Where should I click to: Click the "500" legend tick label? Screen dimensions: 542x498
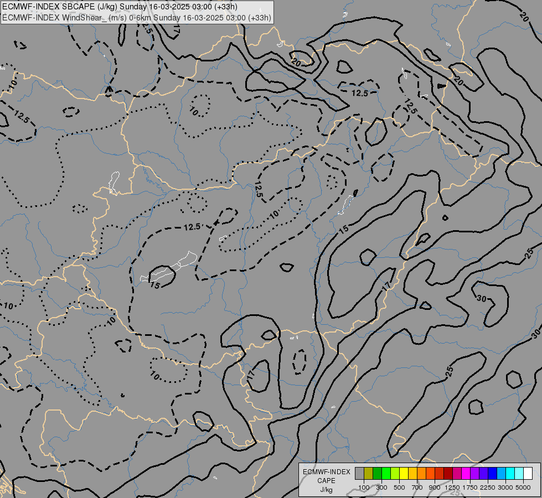(x=399, y=487)
